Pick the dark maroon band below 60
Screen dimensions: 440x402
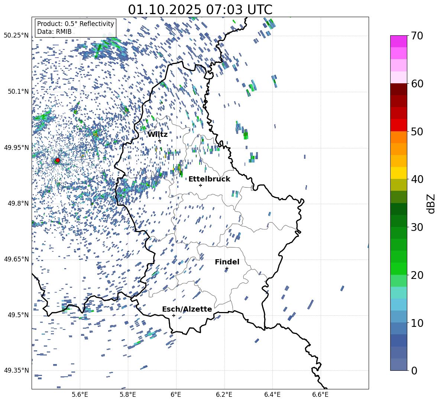[398, 89]
